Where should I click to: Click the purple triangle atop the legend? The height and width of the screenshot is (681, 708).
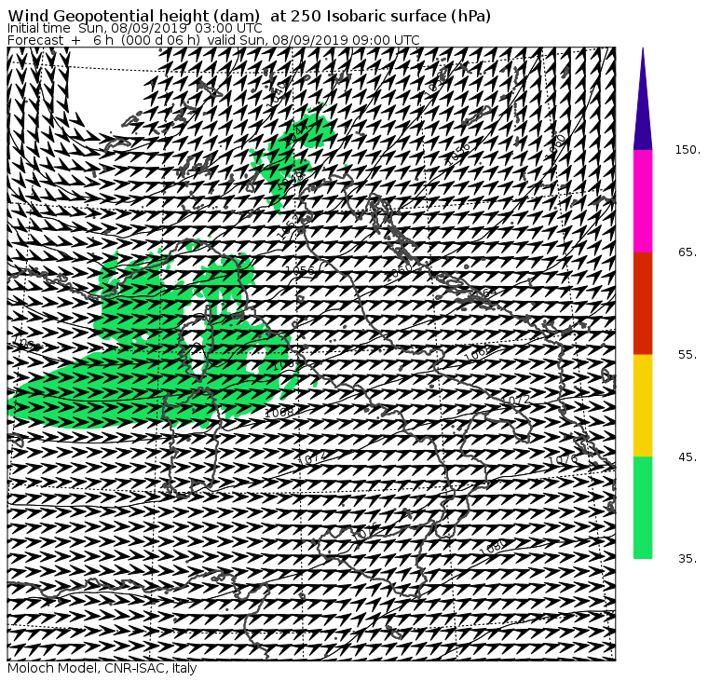(x=643, y=100)
